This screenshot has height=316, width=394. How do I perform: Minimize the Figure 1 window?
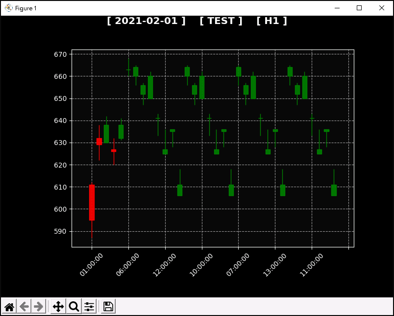[x=337, y=8]
